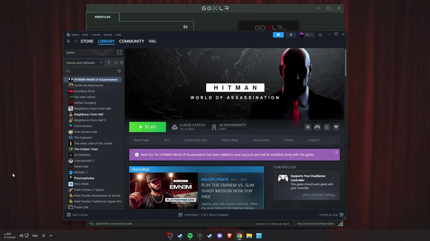The height and width of the screenshot is (241, 430).
Task: Open Discord from the taskbar
Action: pyautogui.click(x=220, y=236)
